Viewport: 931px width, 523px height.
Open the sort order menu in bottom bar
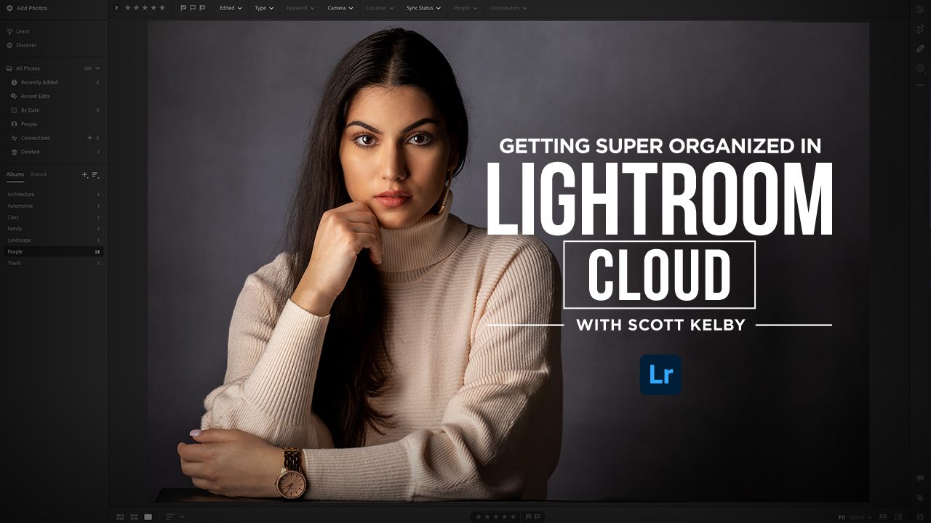coord(174,516)
